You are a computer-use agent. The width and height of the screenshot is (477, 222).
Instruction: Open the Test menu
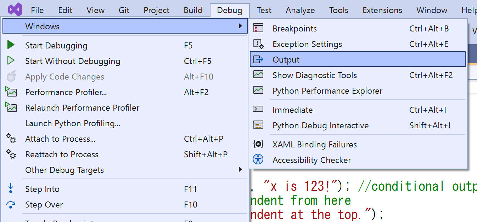pos(264,10)
